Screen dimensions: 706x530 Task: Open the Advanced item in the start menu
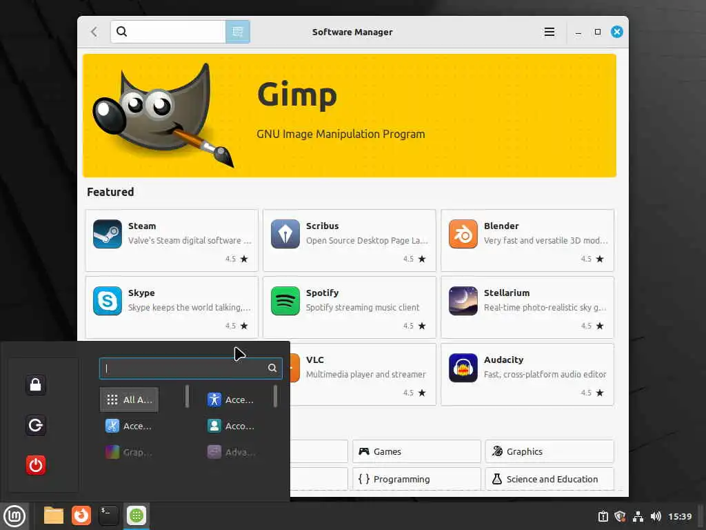(230, 451)
